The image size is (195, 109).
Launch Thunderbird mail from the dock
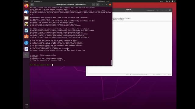click(26, 12)
